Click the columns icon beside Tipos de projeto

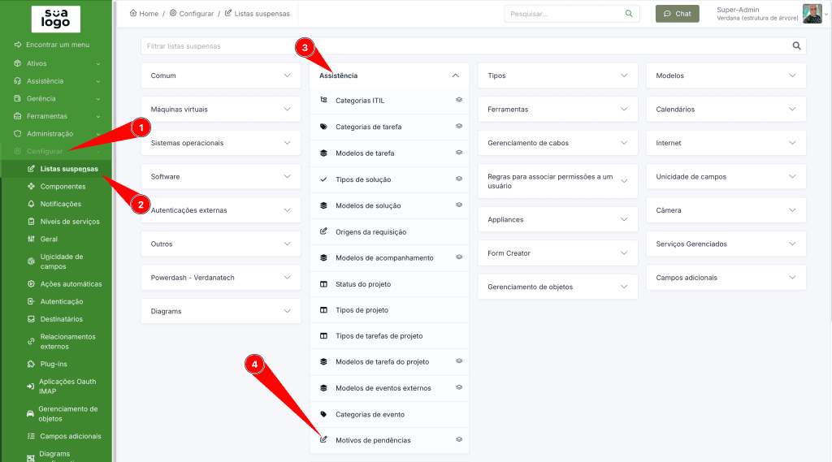click(x=323, y=310)
